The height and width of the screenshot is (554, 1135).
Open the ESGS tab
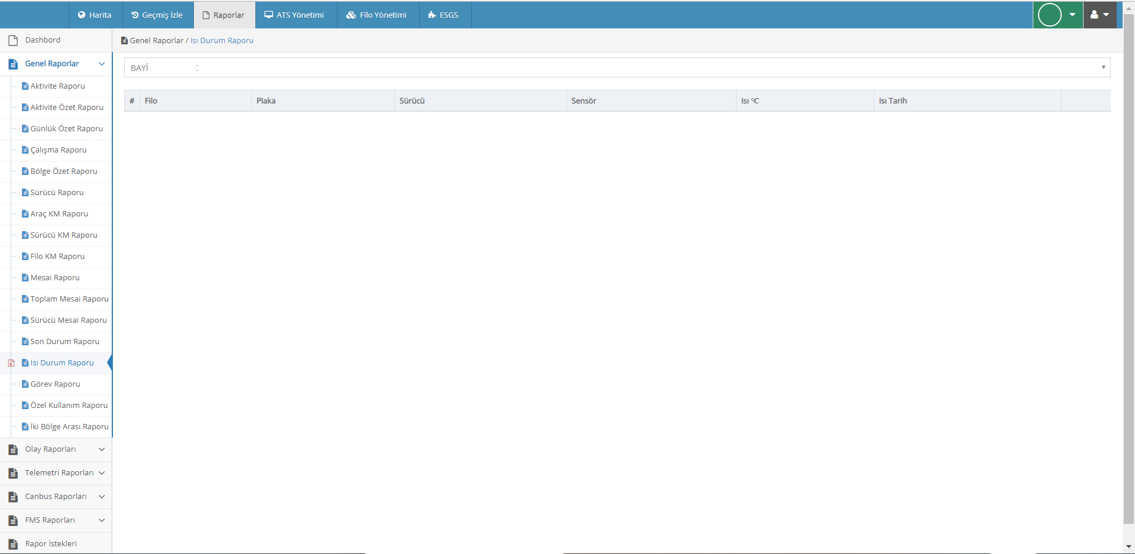point(445,15)
